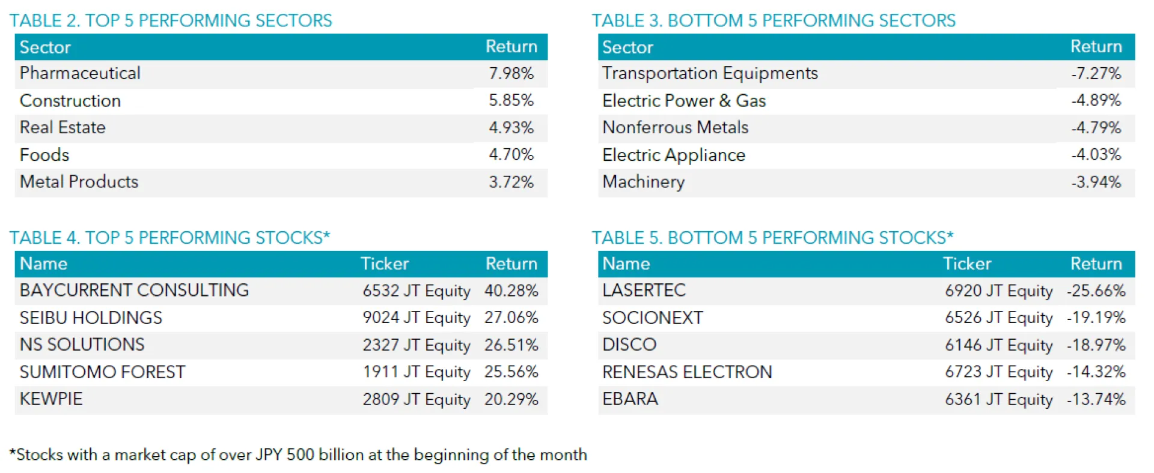Click the LASERTEC stock name
The image size is (1154, 473).
click(x=644, y=291)
